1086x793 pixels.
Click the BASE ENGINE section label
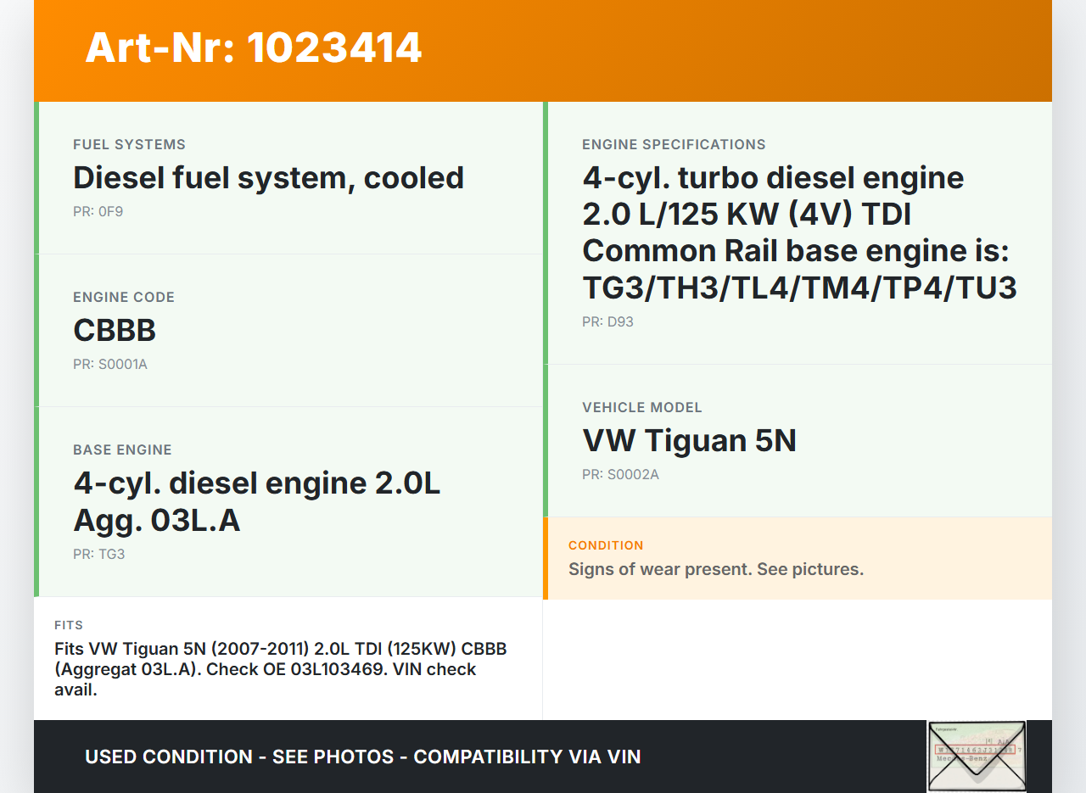point(122,450)
